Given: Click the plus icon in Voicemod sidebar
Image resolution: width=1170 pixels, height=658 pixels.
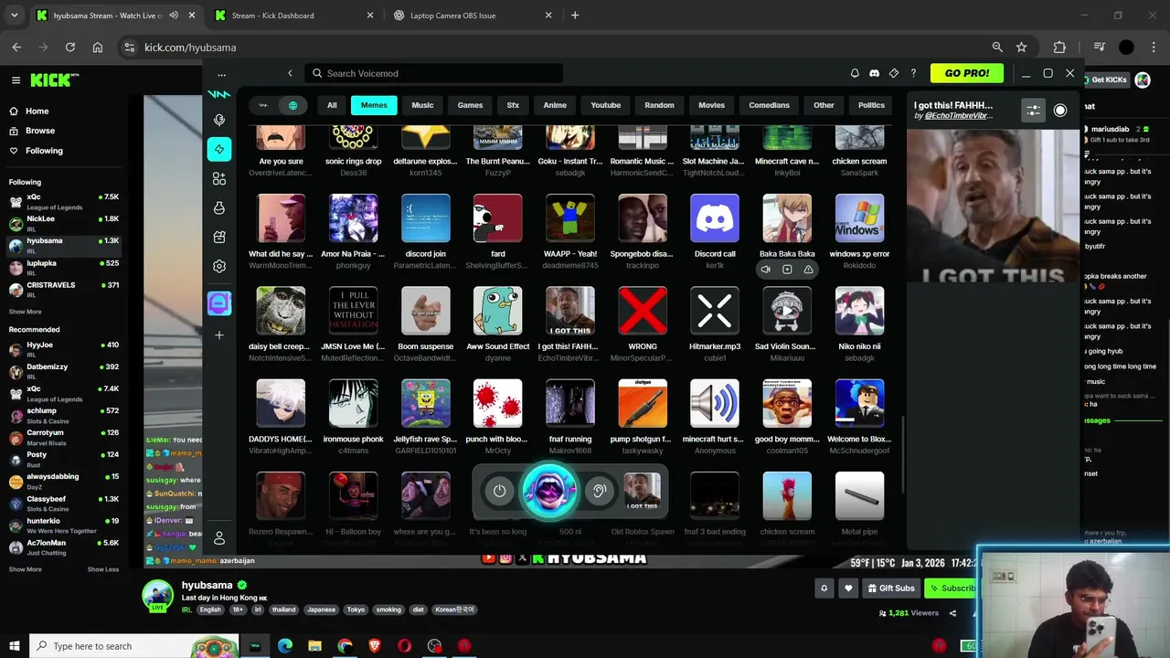Looking at the screenshot, I should [x=219, y=335].
